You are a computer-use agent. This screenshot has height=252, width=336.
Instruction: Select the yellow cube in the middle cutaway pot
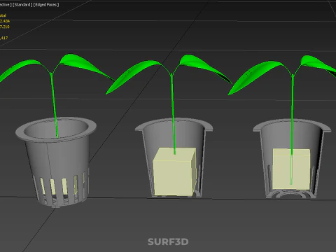click(x=174, y=171)
